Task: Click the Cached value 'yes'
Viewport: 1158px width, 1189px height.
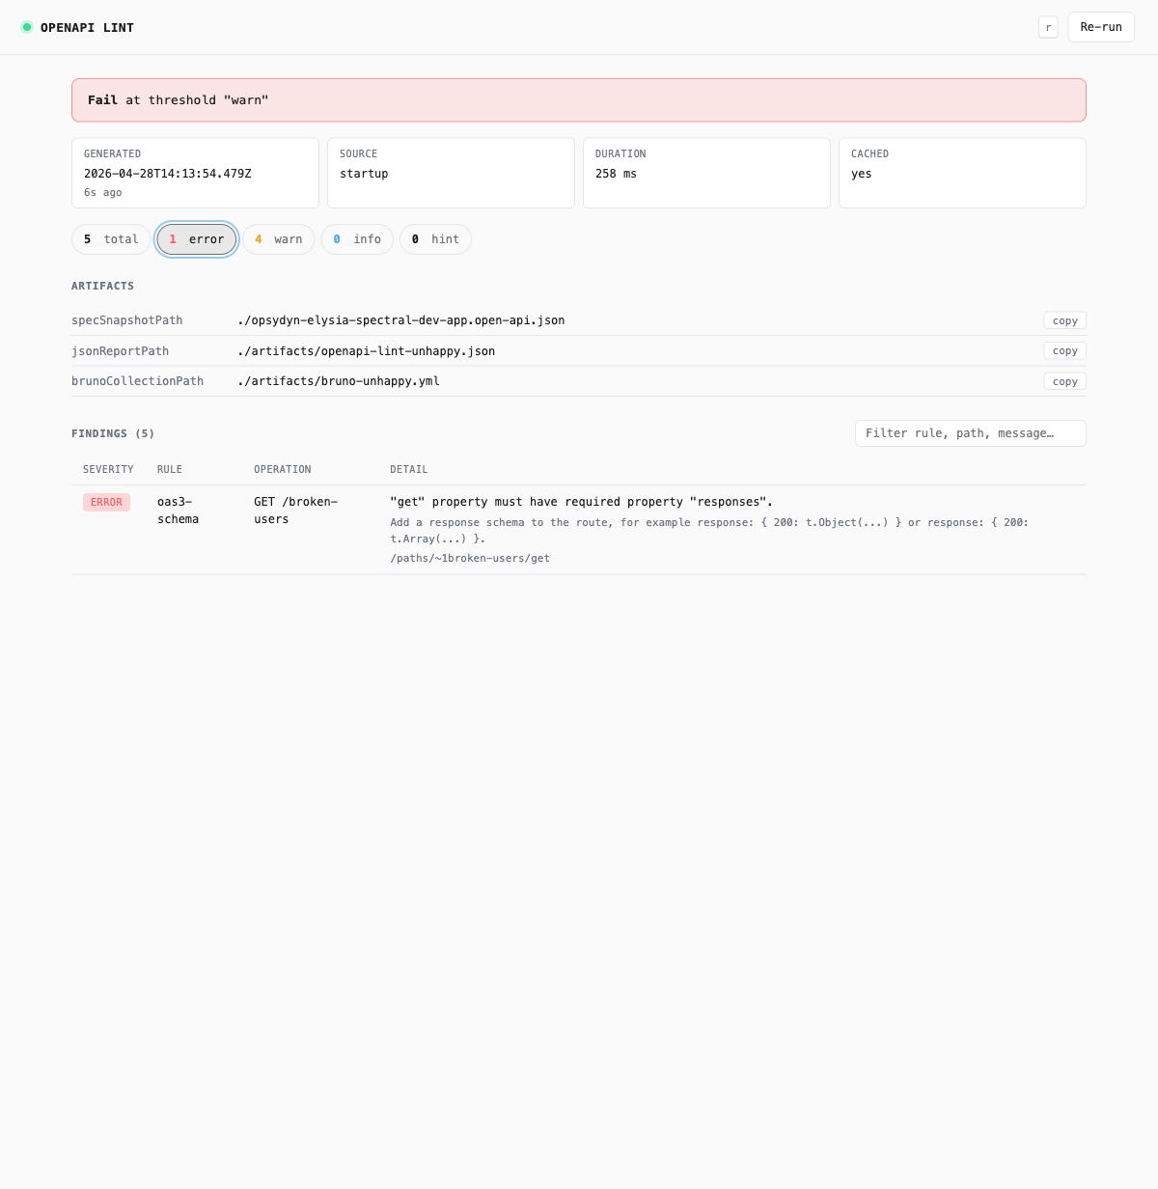Action: pyautogui.click(x=862, y=174)
